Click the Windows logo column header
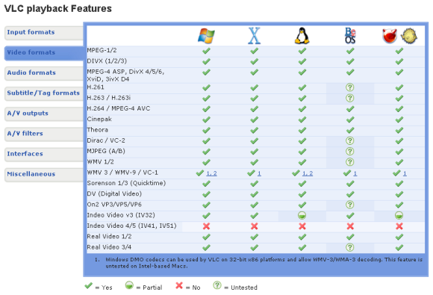This screenshot has width=433, height=295. pyautogui.click(x=206, y=36)
